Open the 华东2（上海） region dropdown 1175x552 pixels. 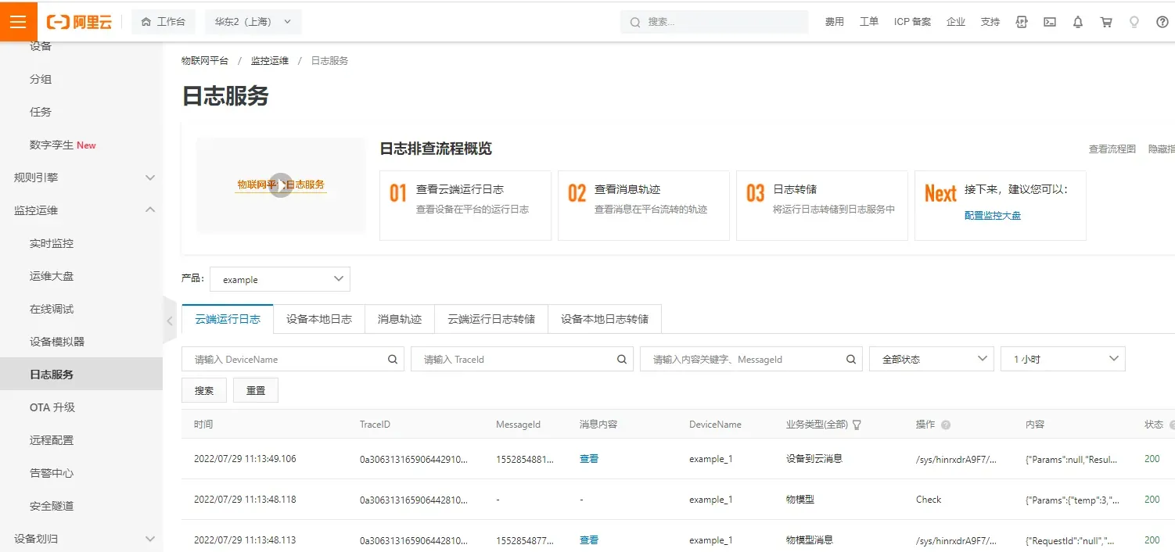click(253, 22)
